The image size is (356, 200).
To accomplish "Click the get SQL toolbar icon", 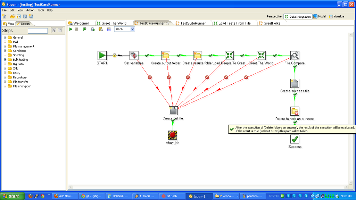I will 93,29.
